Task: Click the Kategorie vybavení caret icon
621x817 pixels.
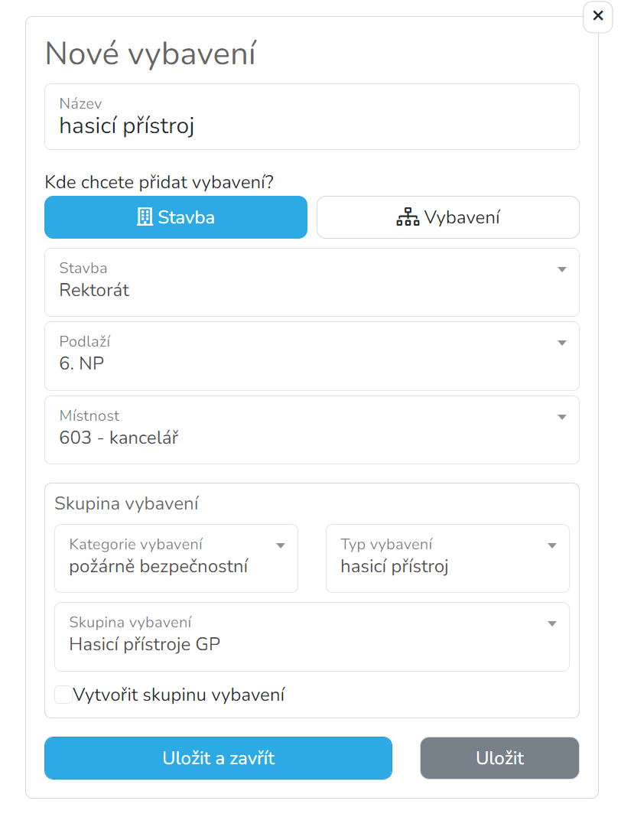Action: coord(280,545)
